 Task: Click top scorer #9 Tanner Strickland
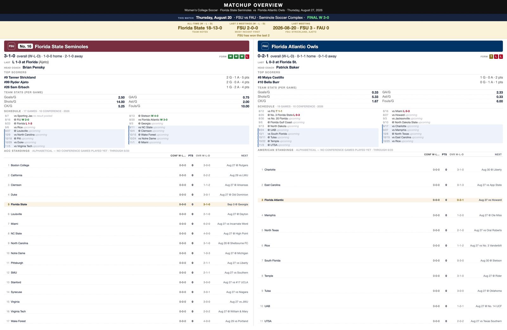pyautogui.click(x=20, y=78)
